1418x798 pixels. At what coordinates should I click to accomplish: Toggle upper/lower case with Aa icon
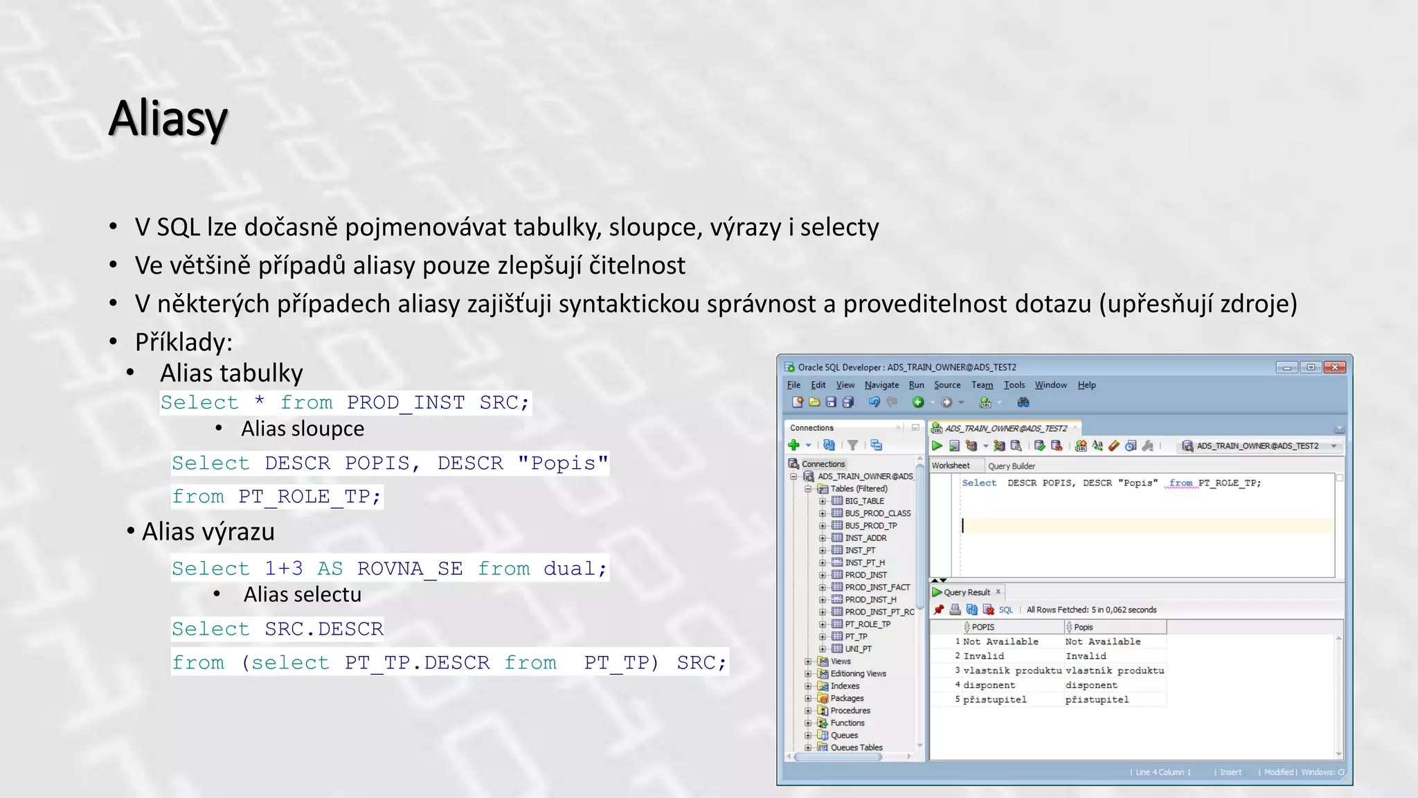click(1097, 446)
